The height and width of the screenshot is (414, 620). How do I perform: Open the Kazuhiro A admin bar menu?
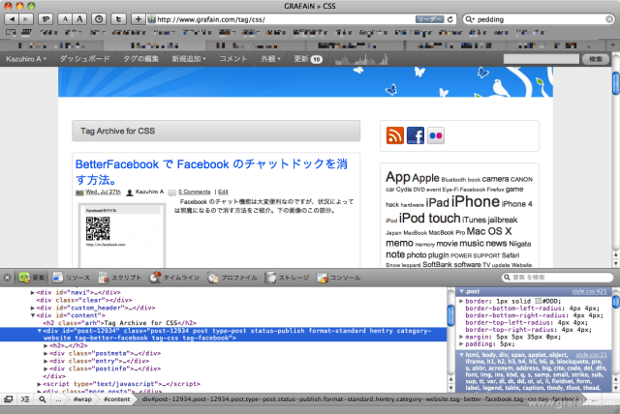(x=26, y=59)
